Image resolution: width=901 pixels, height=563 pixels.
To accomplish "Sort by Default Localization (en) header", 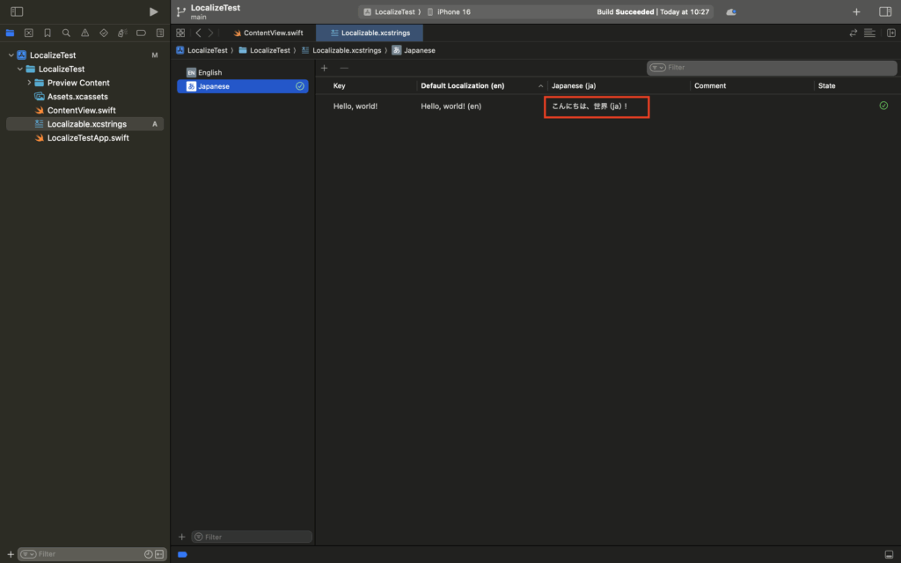I will coord(463,85).
